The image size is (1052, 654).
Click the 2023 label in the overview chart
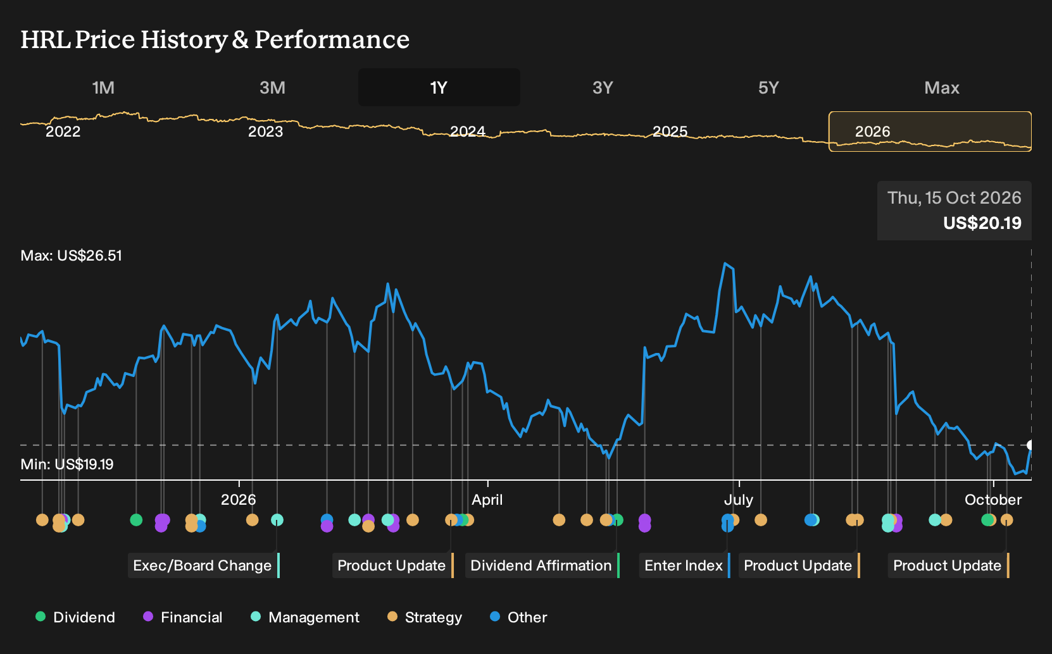(x=266, y=132)
